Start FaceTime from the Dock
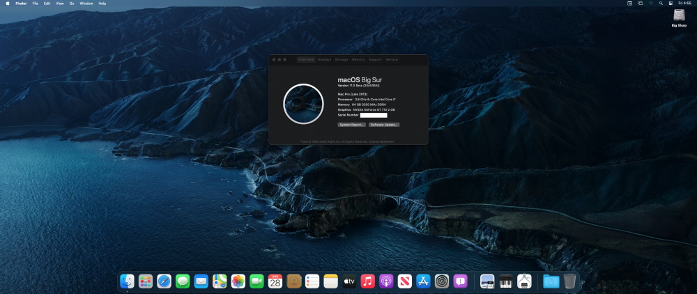 (257, 281)
